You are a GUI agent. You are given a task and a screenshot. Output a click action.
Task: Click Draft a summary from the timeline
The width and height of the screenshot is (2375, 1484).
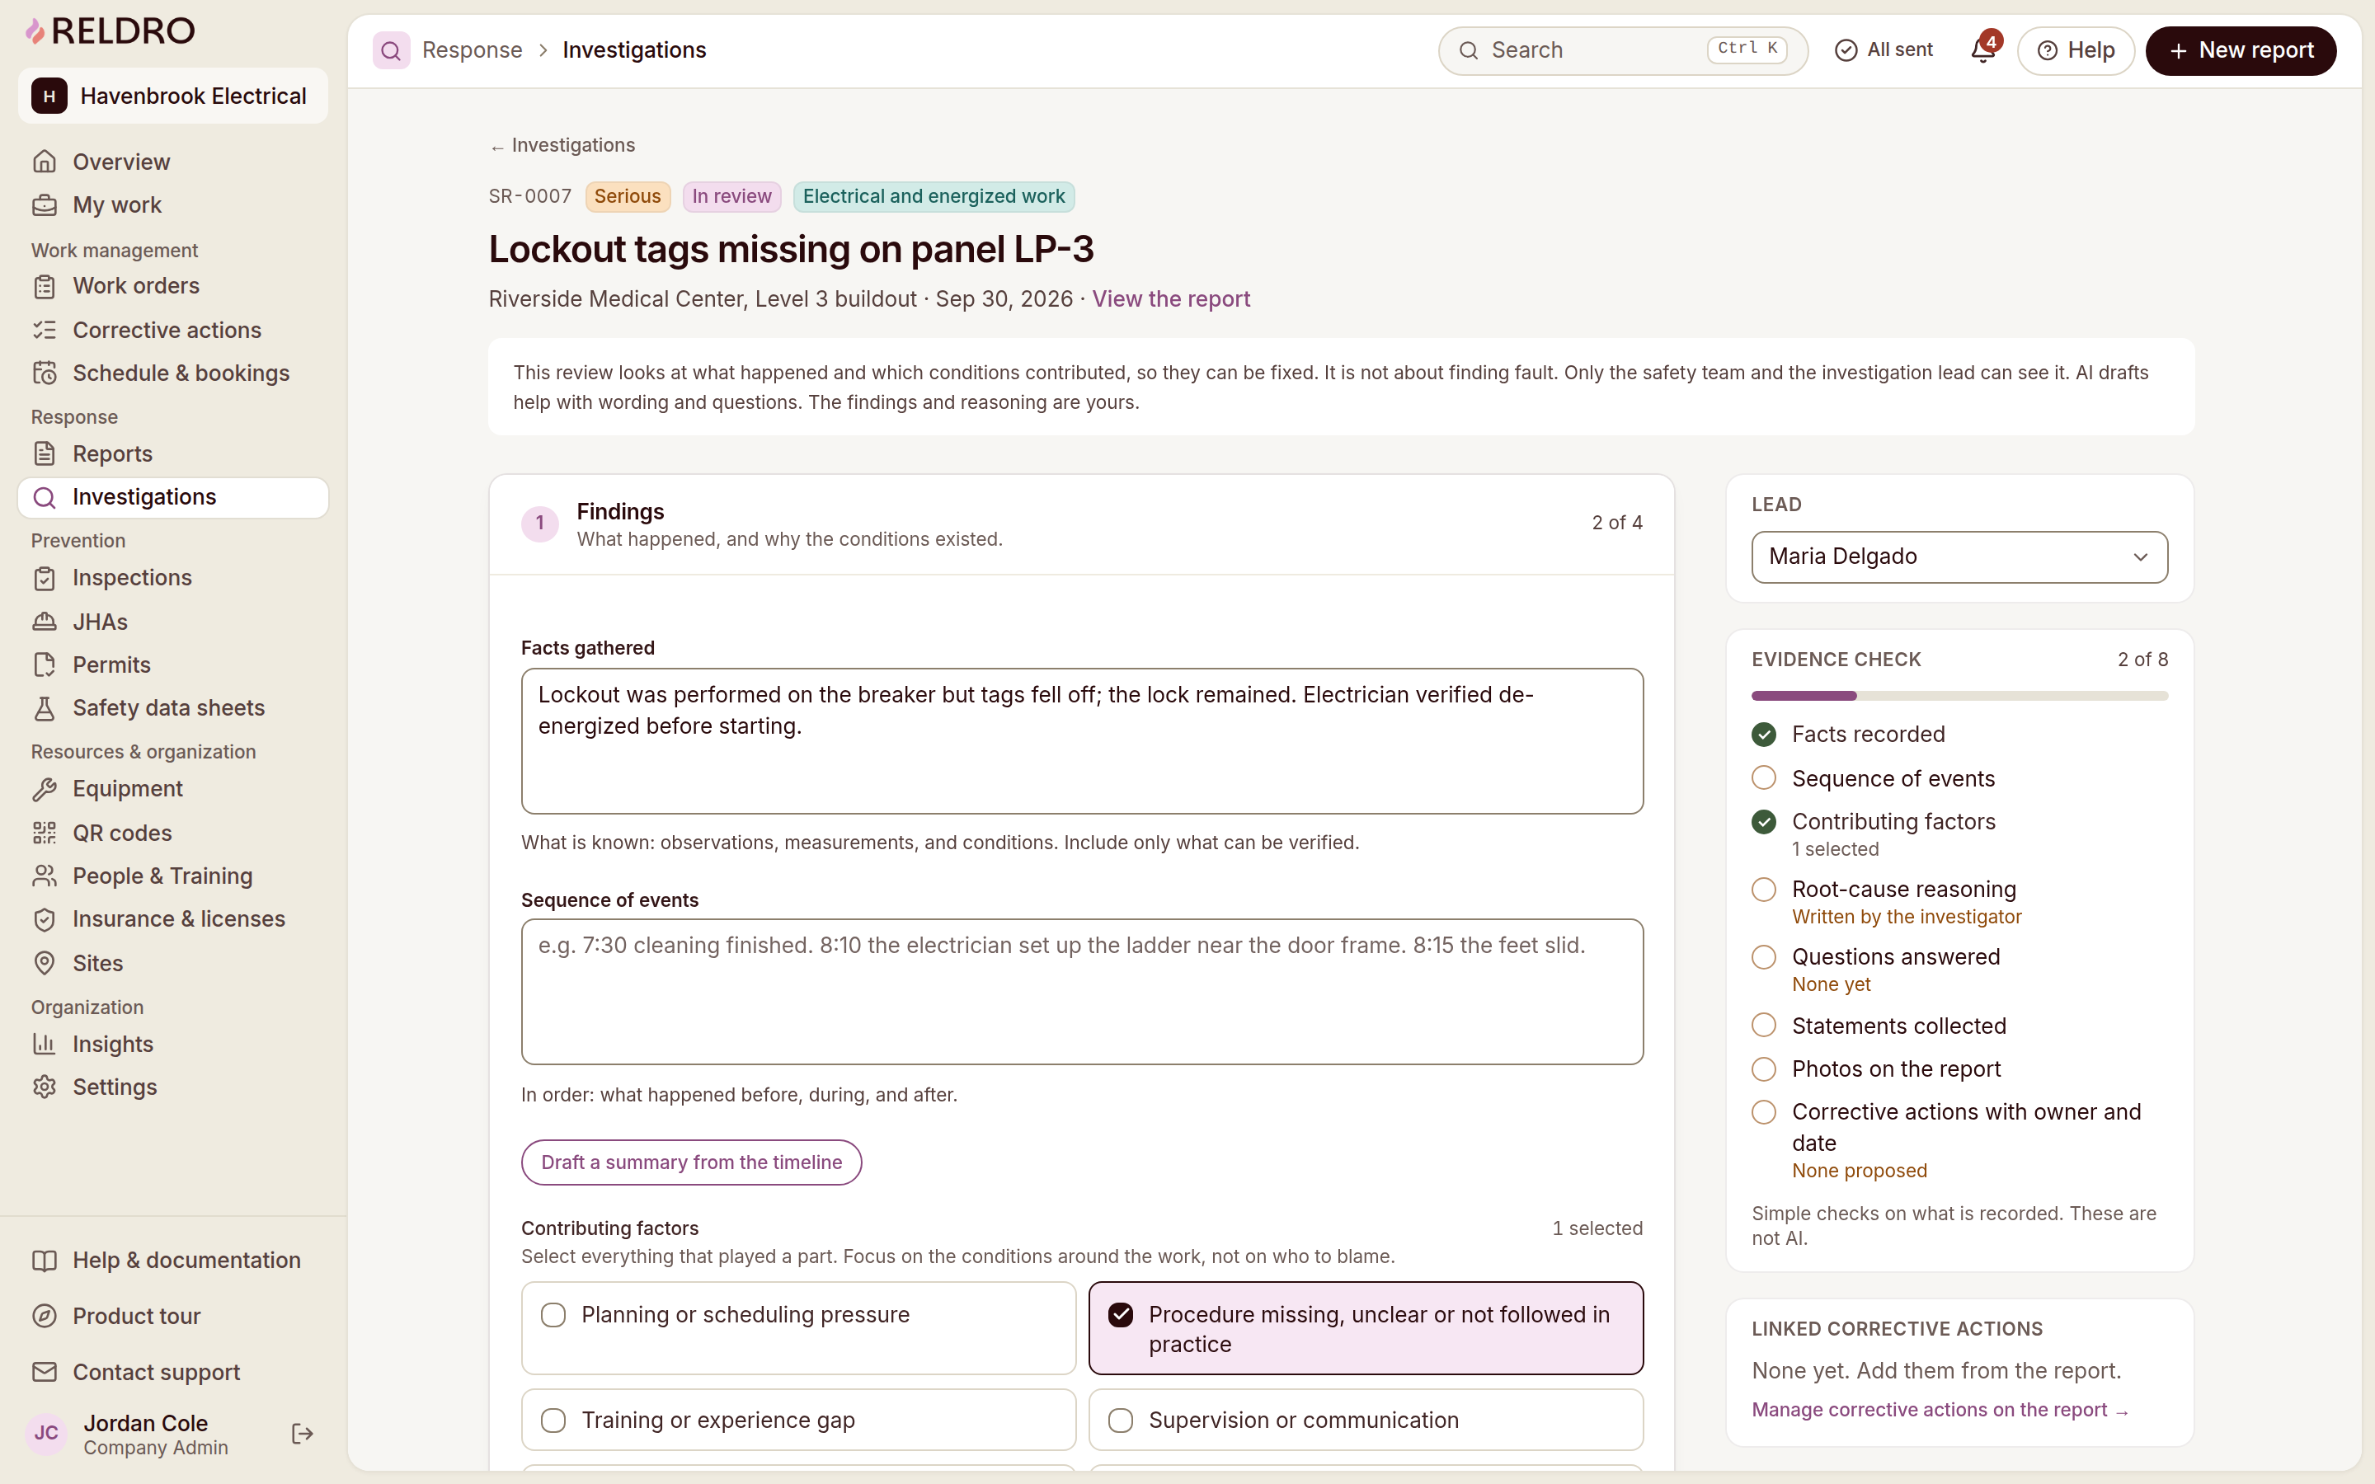tap(691, 1162)
